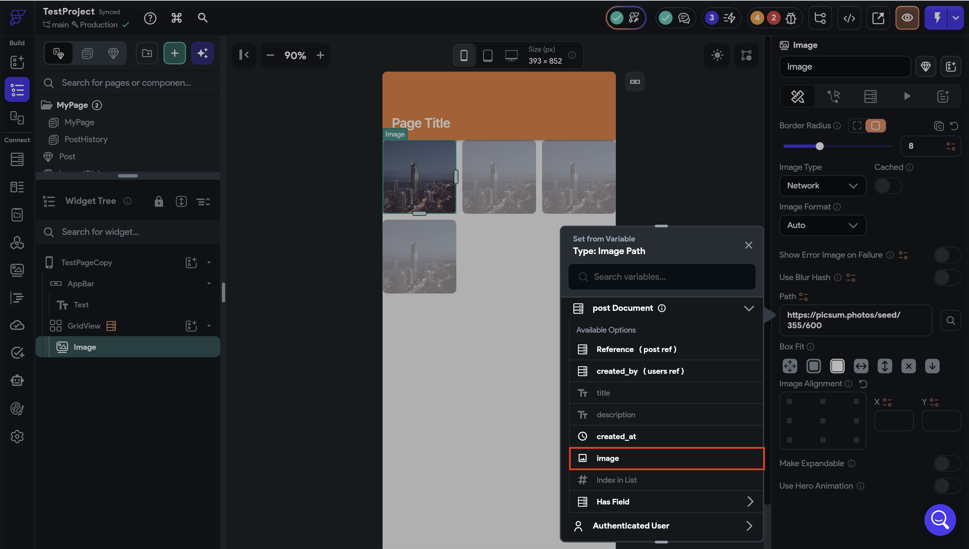The image size is (969, 549).
Task: Open the PostHistory page
Action: coord(85,140)
